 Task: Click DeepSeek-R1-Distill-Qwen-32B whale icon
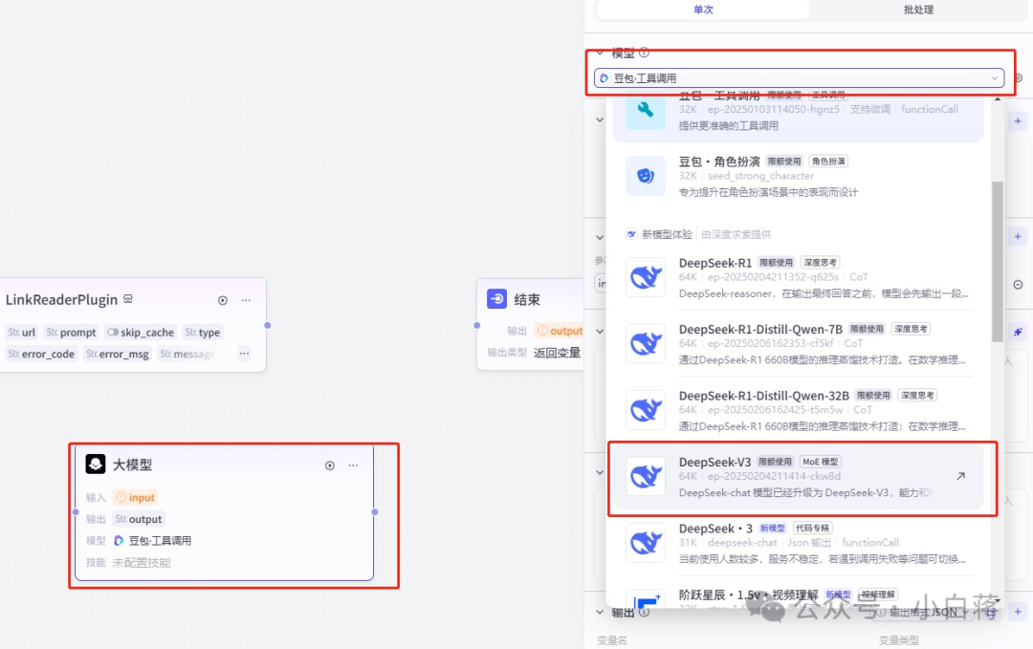[x=646, y=410]
